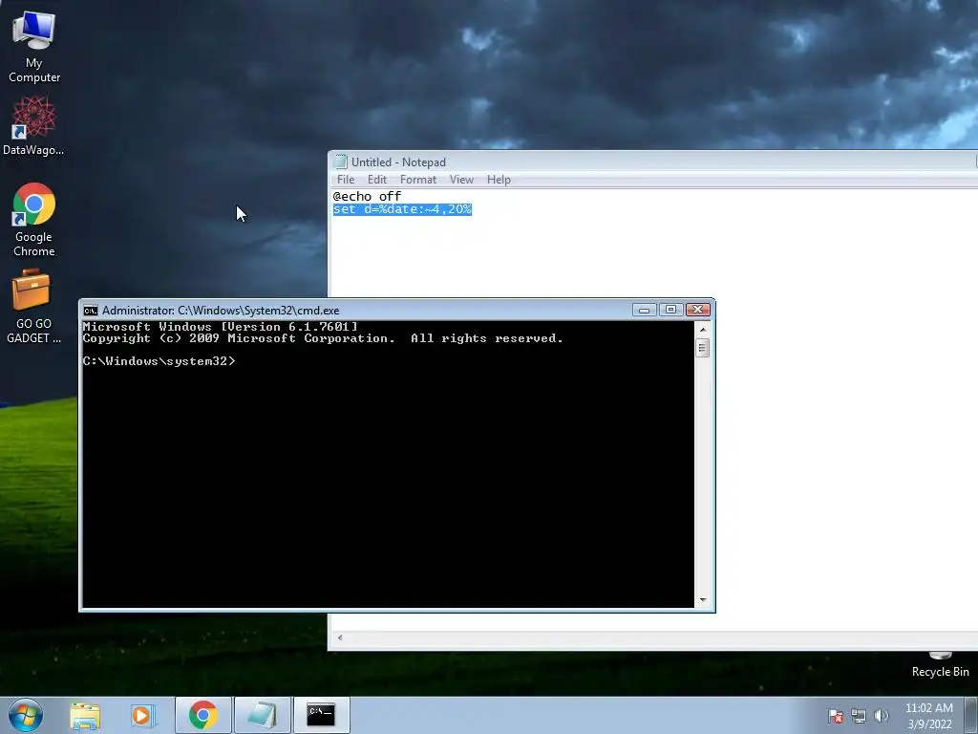Screen dimensions: 978x734
Task: Open the Help menu in Notepad
Action: point(499,179)
